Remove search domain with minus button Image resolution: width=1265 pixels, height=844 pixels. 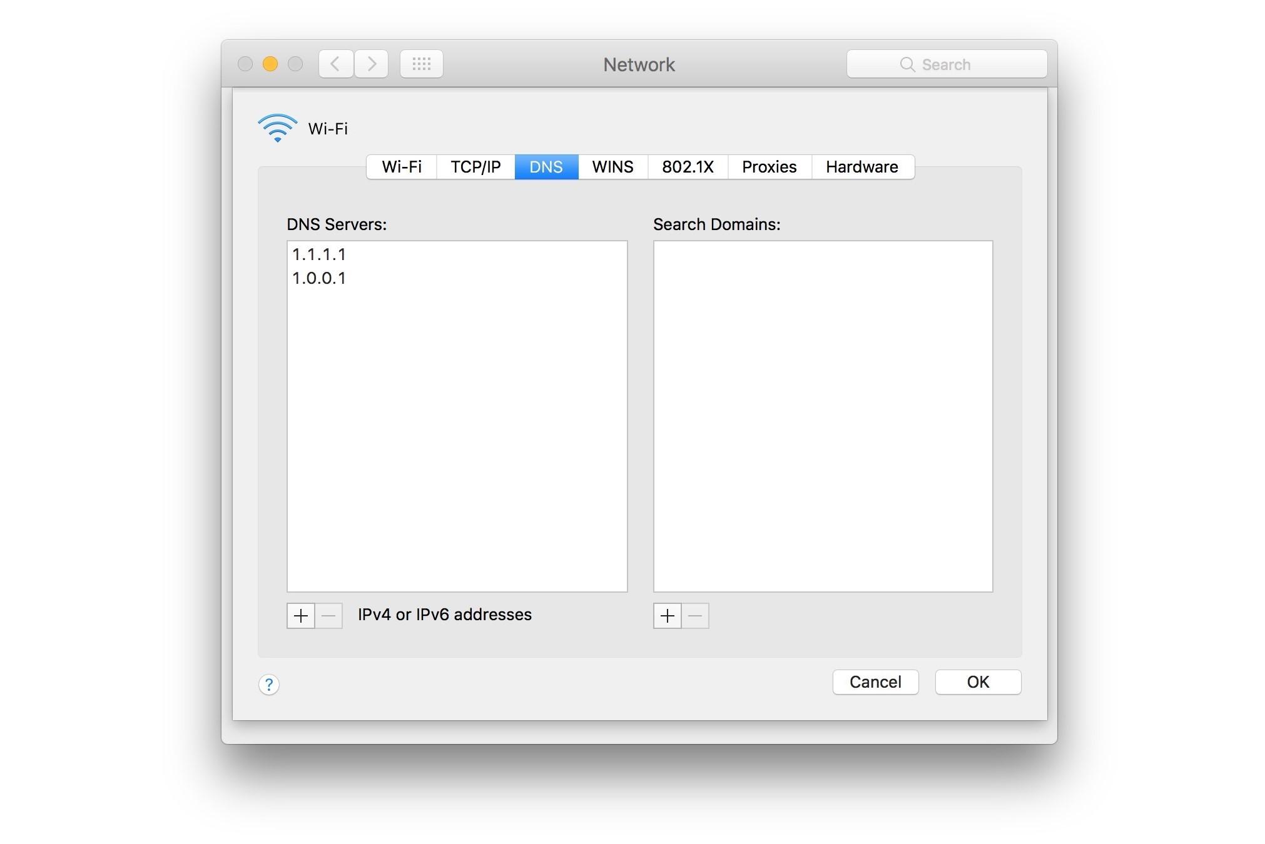tap(695, 616)
